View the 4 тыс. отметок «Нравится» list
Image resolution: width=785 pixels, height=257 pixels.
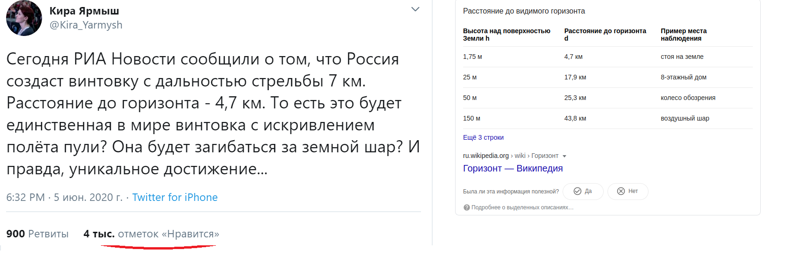click(151, 234)
